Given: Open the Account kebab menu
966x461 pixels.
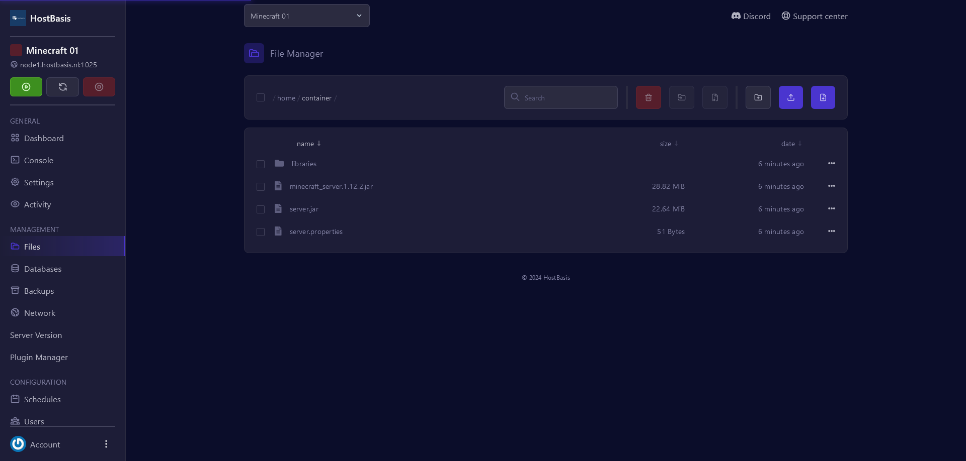Looking at the screenshot, I should (106, 444).
